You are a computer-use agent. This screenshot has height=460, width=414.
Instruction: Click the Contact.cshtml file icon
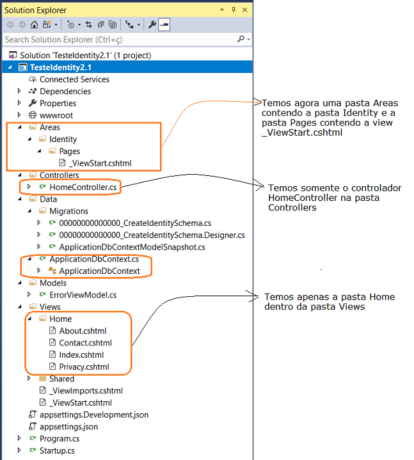(x=52, y=342)
